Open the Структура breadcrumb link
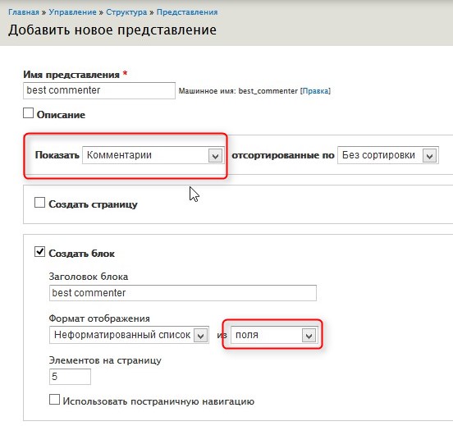Image resolution: width=453 pixels, height=426 pixels. 126,12
